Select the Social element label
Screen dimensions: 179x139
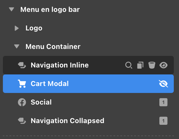coord(41,102)
